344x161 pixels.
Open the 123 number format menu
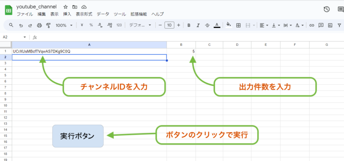coord(119,25)
